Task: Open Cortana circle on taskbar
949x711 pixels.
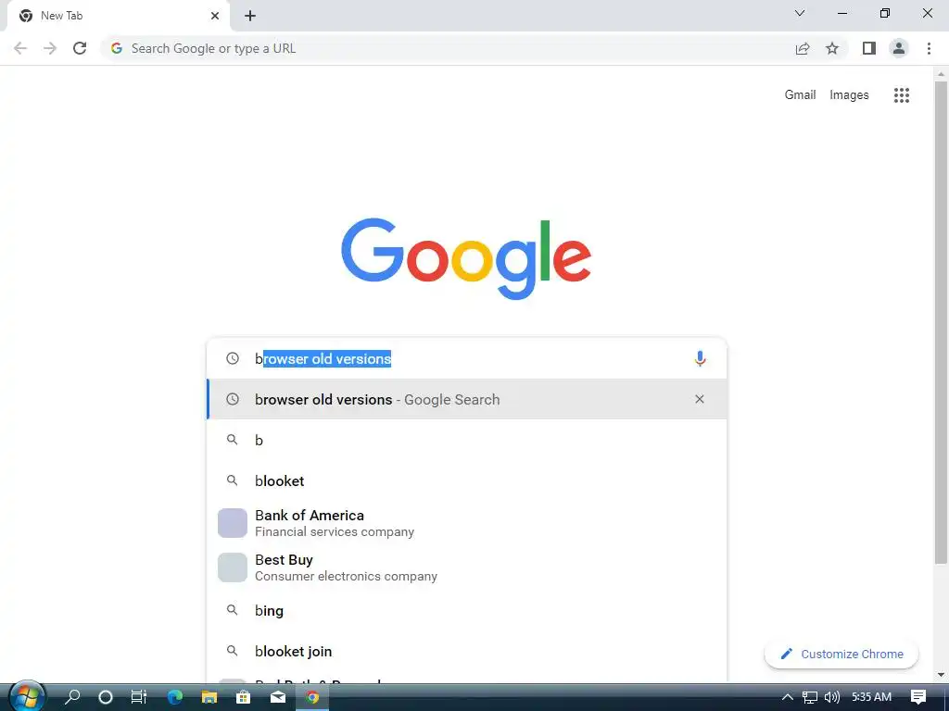Action: [106, 697]
